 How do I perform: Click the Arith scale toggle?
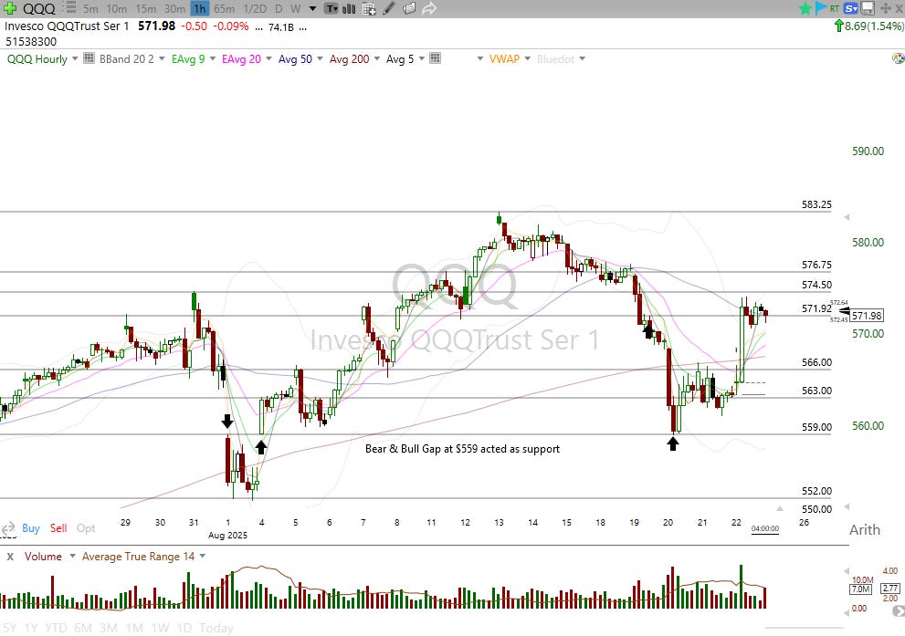[864, 530]
